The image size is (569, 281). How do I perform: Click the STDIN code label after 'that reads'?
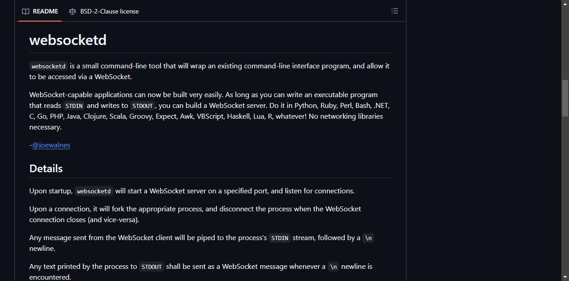(x=74, y=106)
